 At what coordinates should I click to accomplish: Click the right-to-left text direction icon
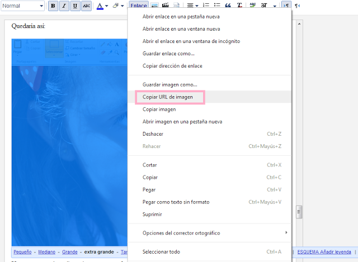[x=297, y=6]
